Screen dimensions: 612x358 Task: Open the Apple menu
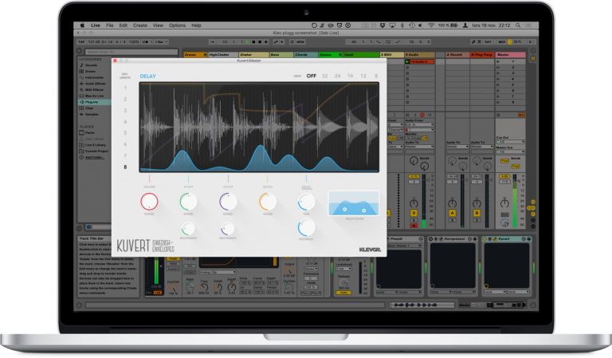pyautogui.click(x=82, y=26)
